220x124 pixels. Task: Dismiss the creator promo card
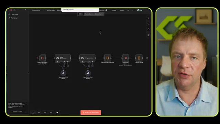pos(26,103)
